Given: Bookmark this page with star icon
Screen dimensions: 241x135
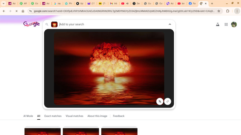Looking at the screenshot, I should [219, 11].
